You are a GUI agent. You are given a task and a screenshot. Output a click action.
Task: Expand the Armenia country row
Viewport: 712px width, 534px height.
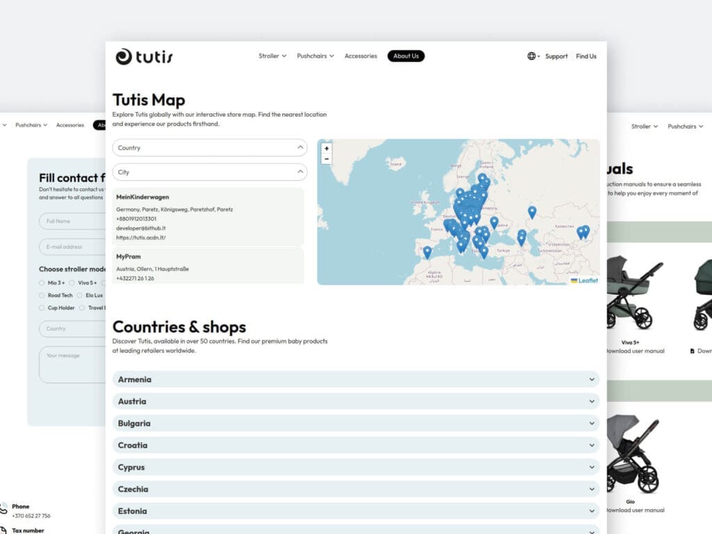356,379
